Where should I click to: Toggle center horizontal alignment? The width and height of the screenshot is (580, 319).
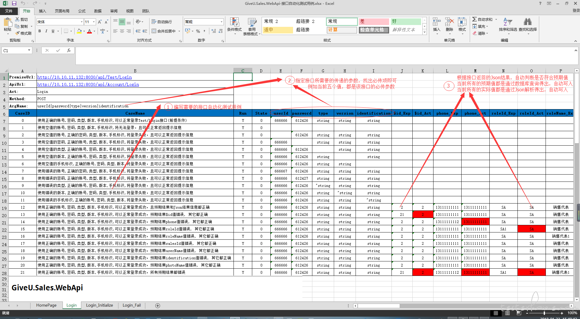coord(122,31)
